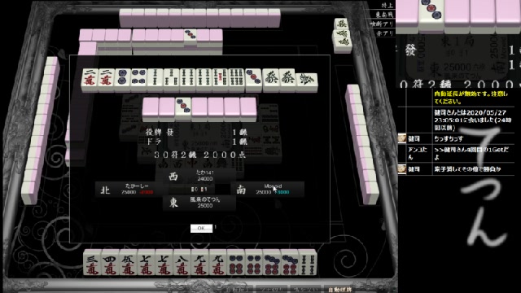Select the 伍萬 tile in your hand
521x293 pixels.
coord(128,263)
